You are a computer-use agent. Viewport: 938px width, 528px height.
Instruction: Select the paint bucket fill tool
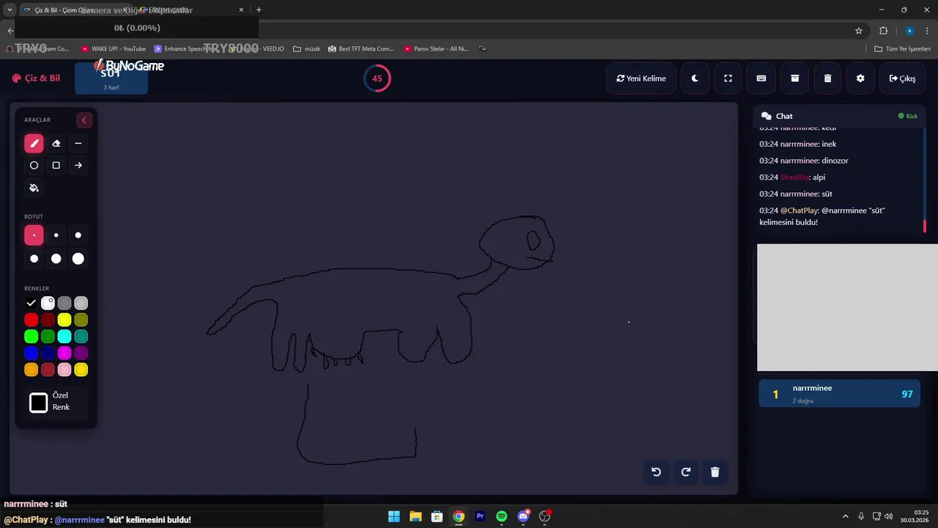34,188
